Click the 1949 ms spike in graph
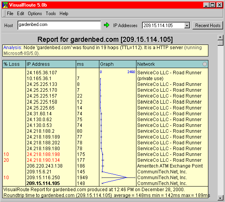Image resolution: width=225 pixels, height=202 pixels. 127,178
